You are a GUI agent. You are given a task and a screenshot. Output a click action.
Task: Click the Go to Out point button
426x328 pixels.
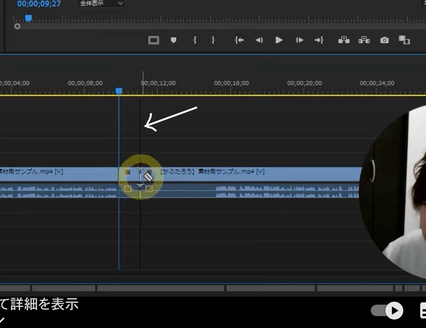point(319,40)
